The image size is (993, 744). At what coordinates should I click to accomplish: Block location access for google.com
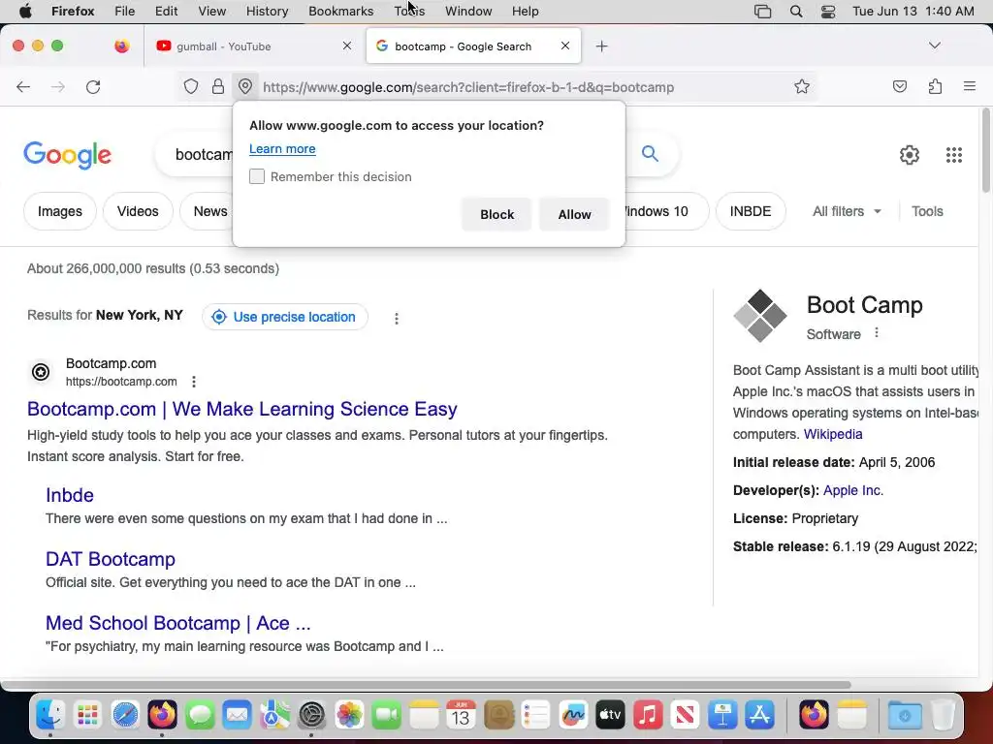[496, 214]
